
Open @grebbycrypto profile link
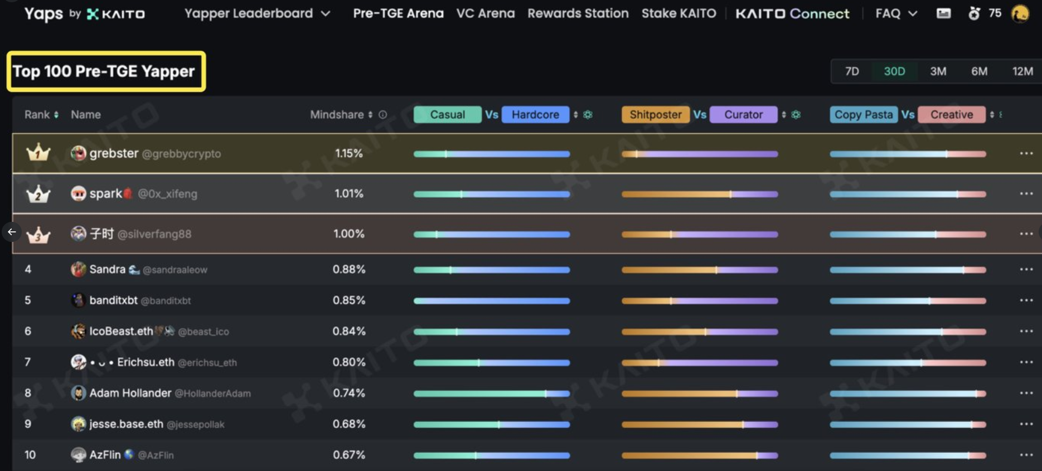(181, 154)
